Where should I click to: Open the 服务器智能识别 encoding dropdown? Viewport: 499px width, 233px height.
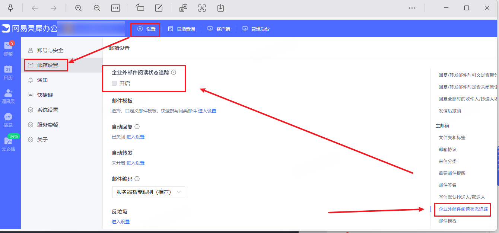(x=148, y=192)
